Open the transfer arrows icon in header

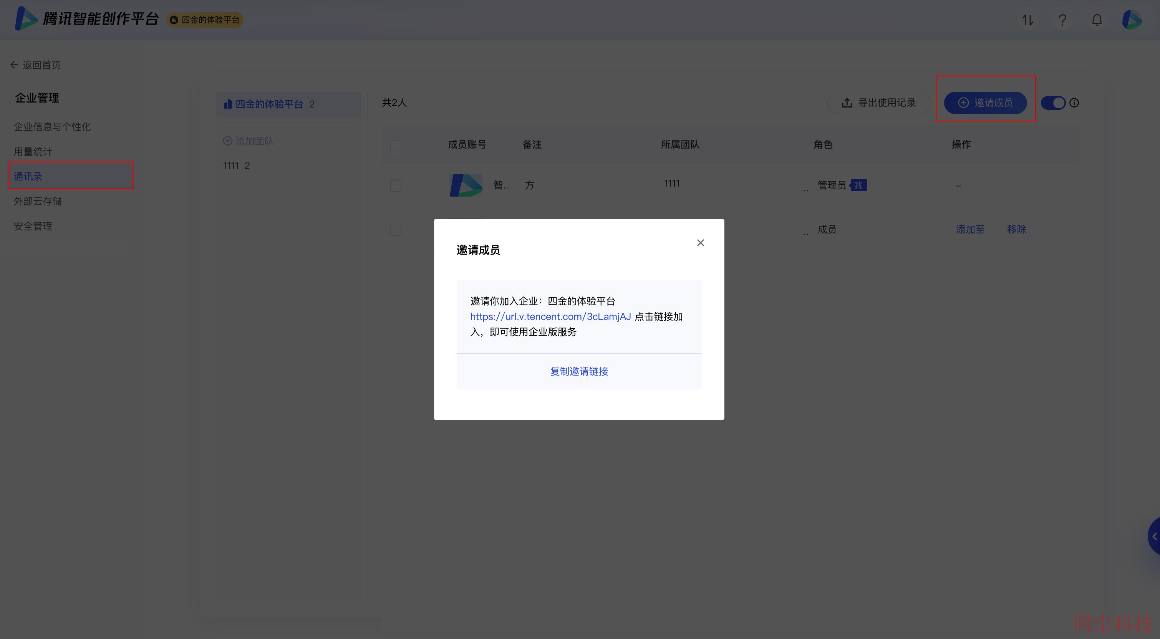[x=1027, y=20]
